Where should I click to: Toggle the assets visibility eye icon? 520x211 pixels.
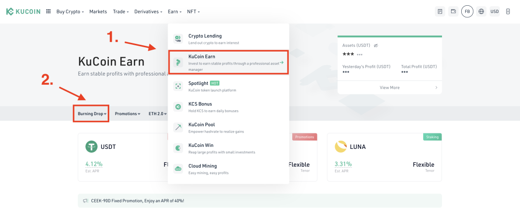(x=376, y=45)
